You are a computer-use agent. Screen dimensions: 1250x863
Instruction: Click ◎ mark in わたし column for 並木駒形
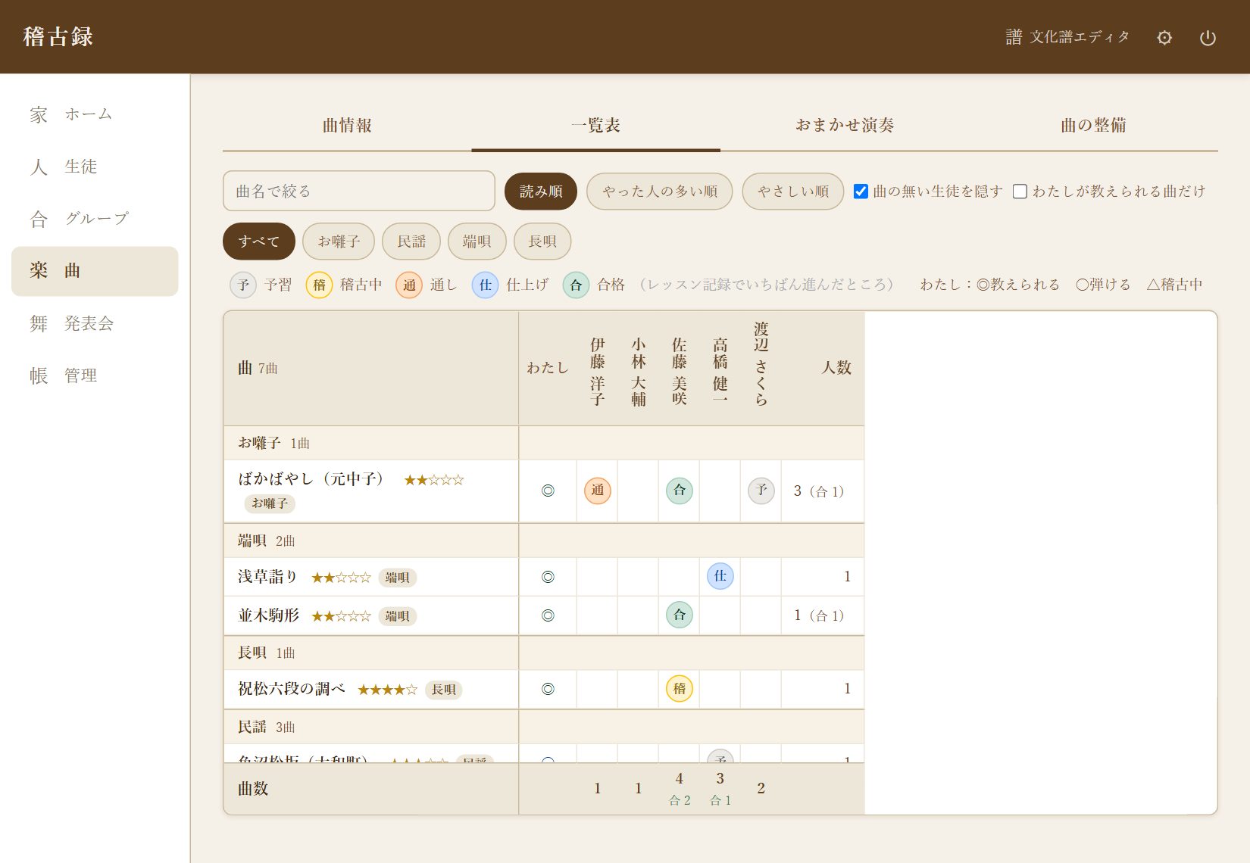(x=548, y=615)
